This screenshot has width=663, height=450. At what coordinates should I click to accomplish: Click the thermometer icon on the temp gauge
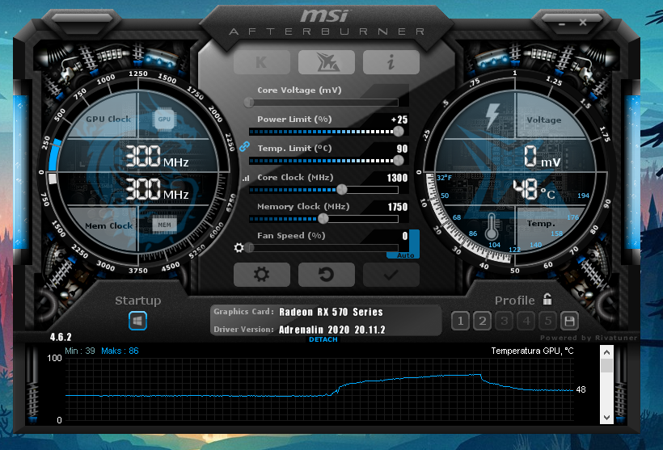tap(492, 226)
